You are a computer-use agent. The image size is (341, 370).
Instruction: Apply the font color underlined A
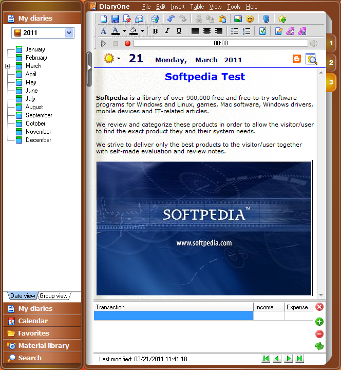pyautogui.click(x=115, y=31)
